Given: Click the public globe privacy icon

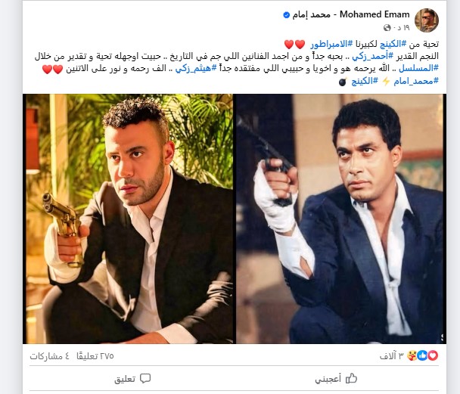Looking at the screenshot, I should click(x=387, y=27).
